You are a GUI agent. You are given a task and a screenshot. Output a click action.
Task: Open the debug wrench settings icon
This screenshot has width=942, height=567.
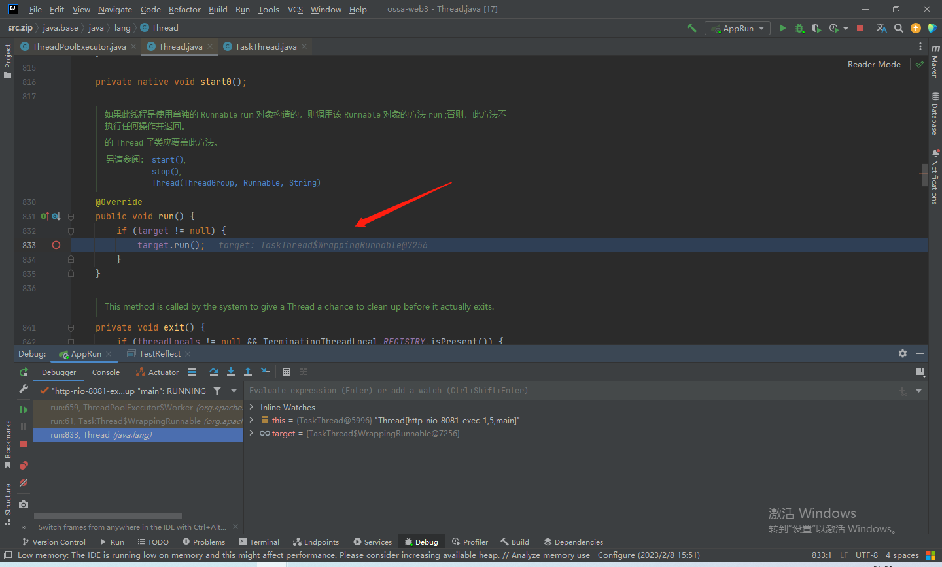click(24, 389)
